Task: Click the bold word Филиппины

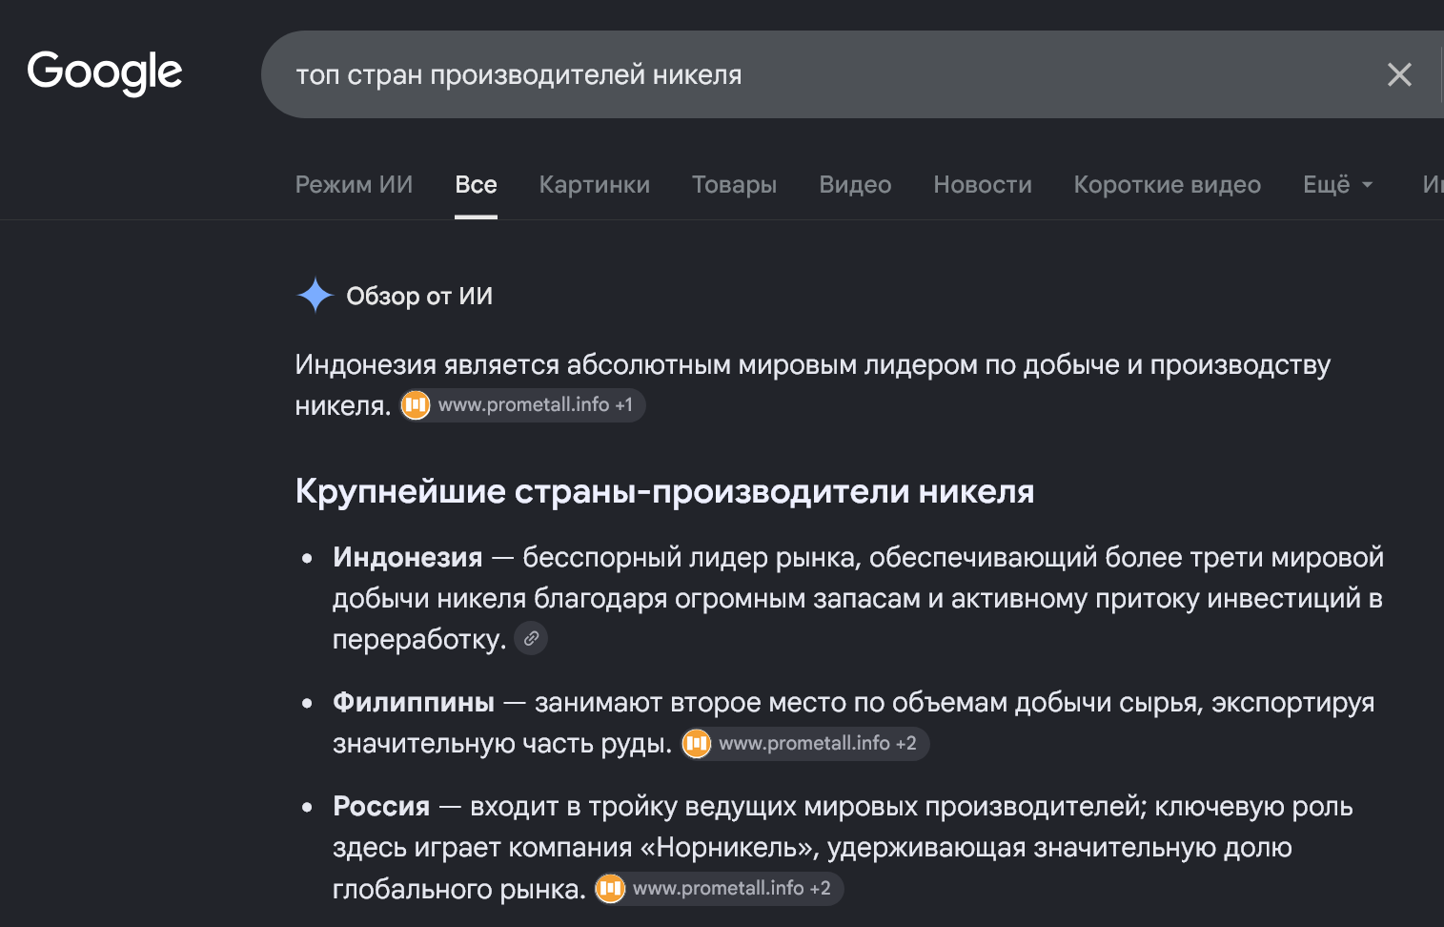Action: pos(414,703)
